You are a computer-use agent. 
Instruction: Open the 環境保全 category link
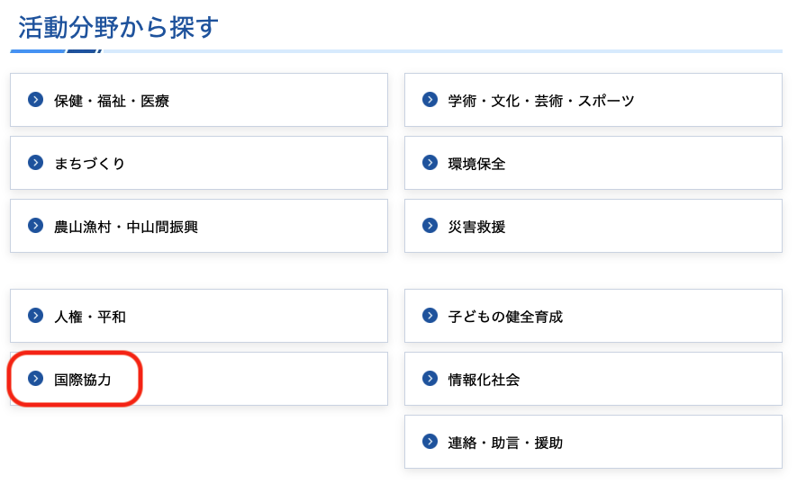pyautogui.click(x=476, y=164)
